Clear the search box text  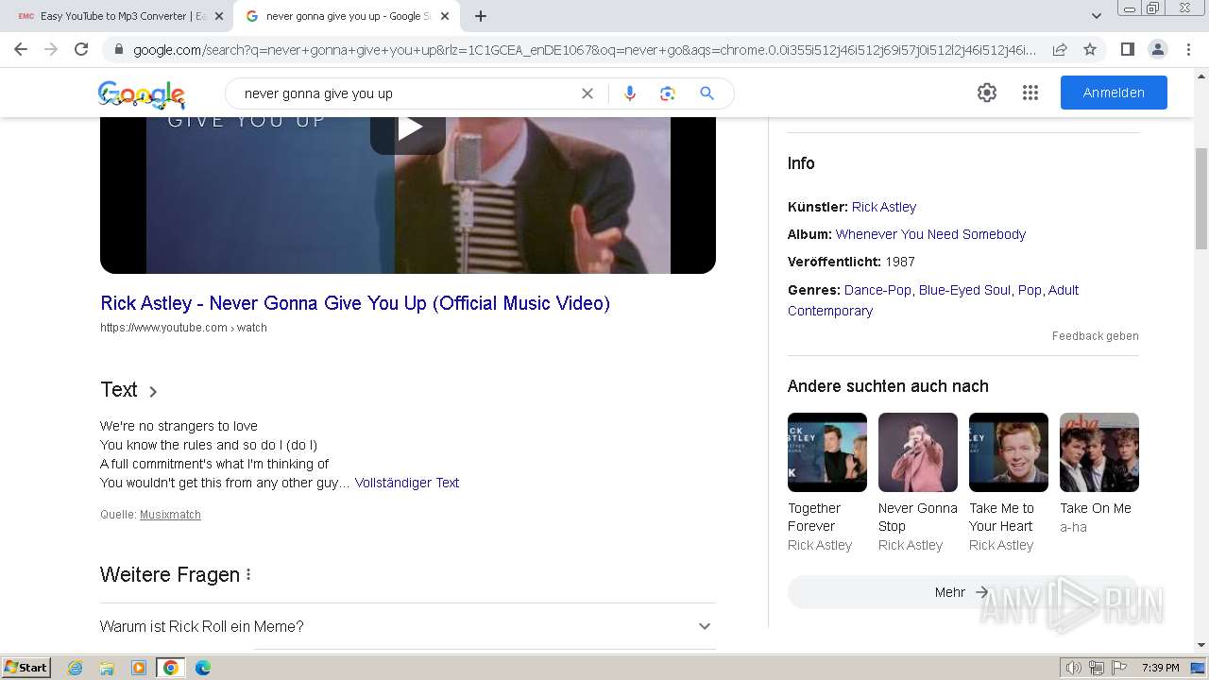point(587,93)
